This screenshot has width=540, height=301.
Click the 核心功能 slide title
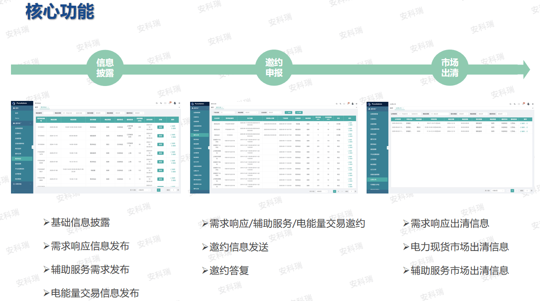coord(59,12)
